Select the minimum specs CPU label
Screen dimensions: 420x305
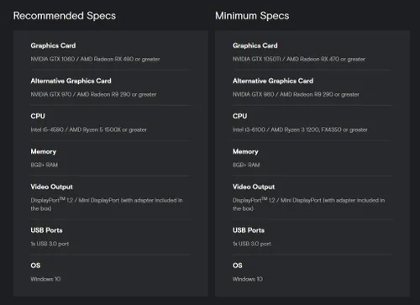click(x=239, y=116)
